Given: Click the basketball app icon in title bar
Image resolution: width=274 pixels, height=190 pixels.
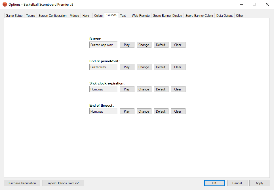Looking at the screenshot, I should pyautogui.click(x=5, y=4).
